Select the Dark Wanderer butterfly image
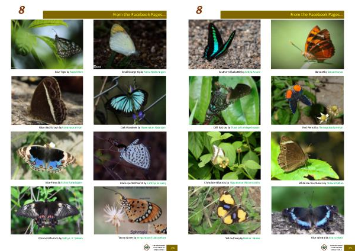Viewport: 355px width, 251px height. pos(130,100)
